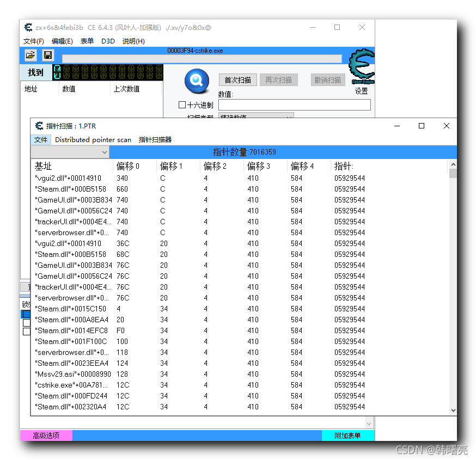Click the 偏移 1 column header
This screenshot has width=476, height=460.
[178, 166]
